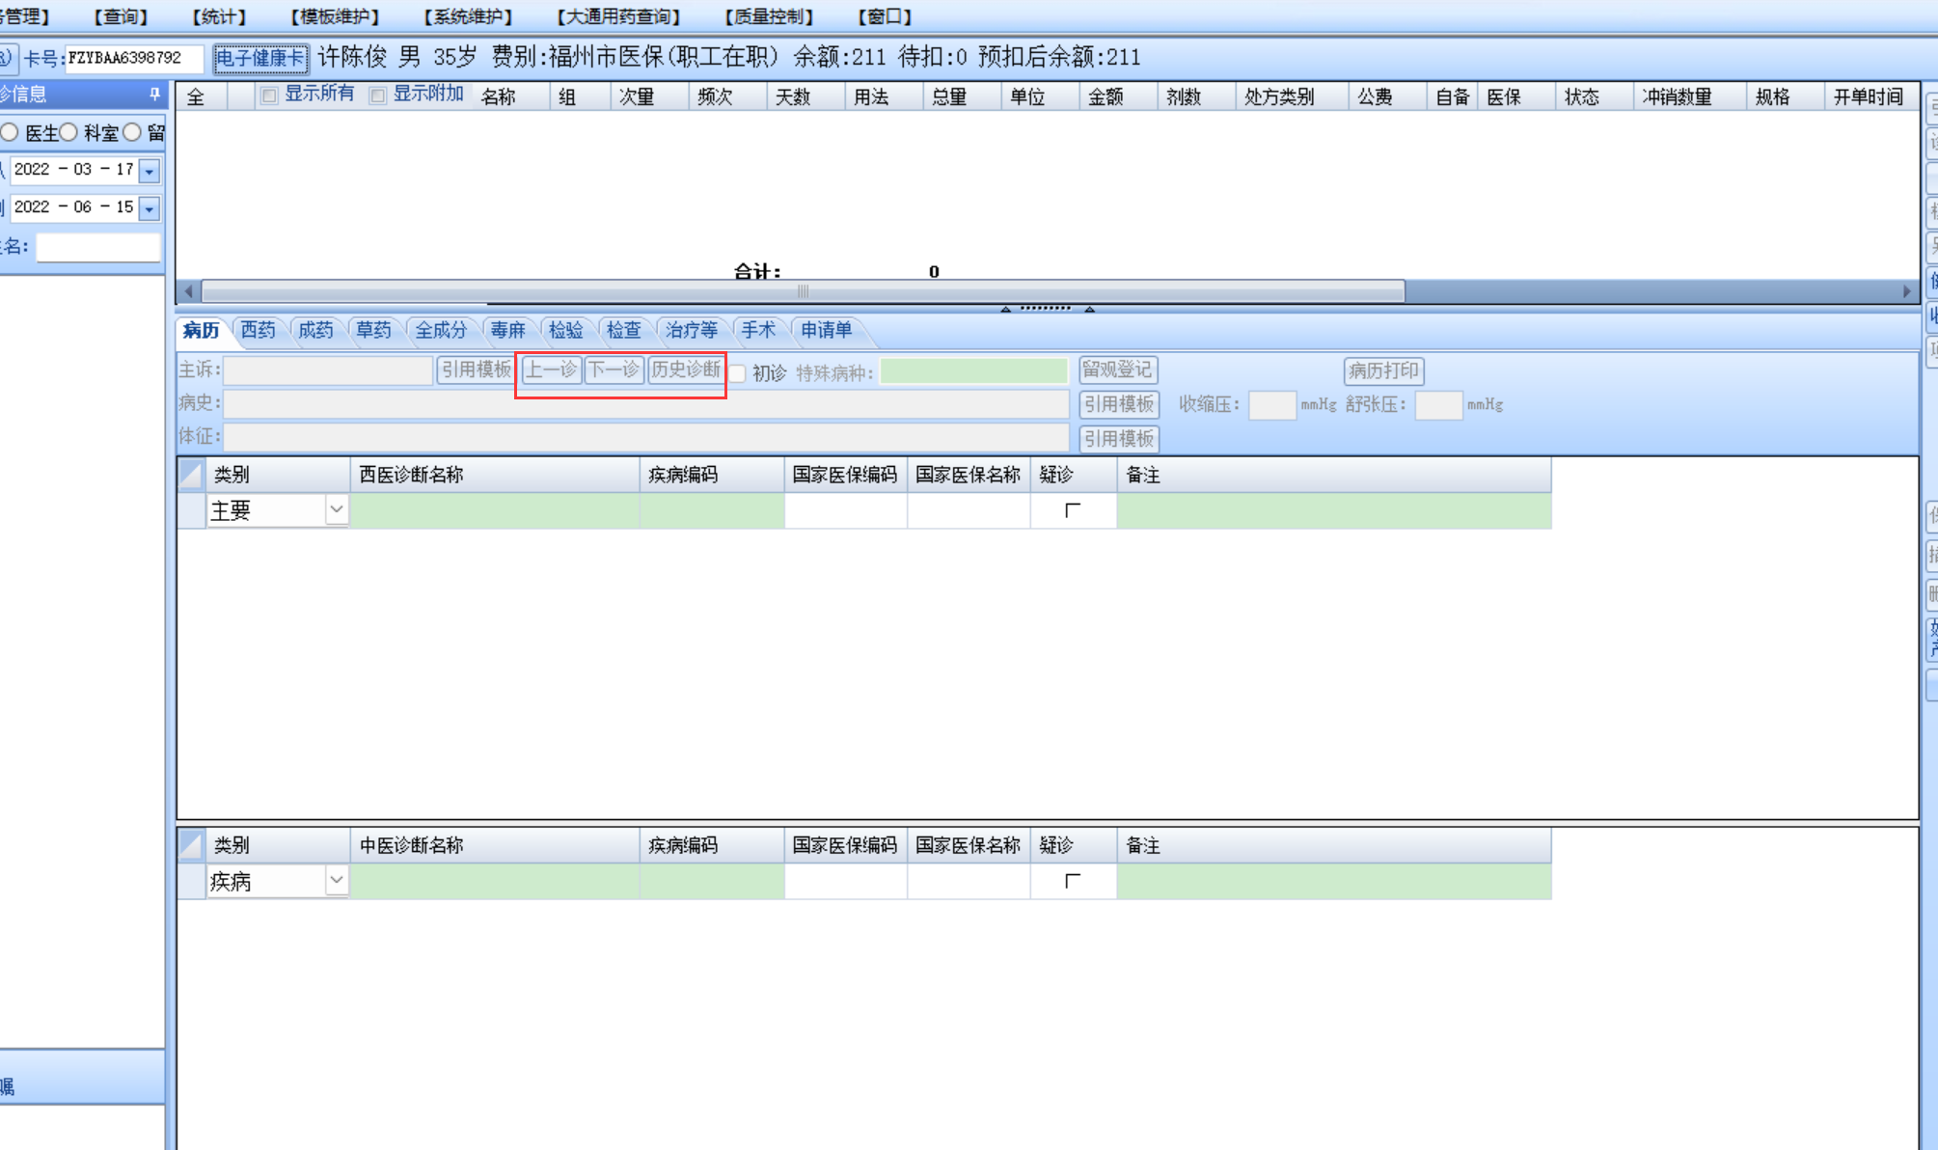Open the 2022-06-15 end date dropdown
Viewport: 1938px width, 1150px height.
150,208
